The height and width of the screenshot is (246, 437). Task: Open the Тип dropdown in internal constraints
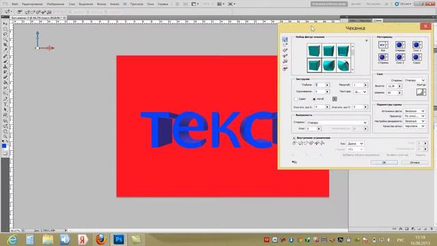pyautogui.click(x=355, y=143)
